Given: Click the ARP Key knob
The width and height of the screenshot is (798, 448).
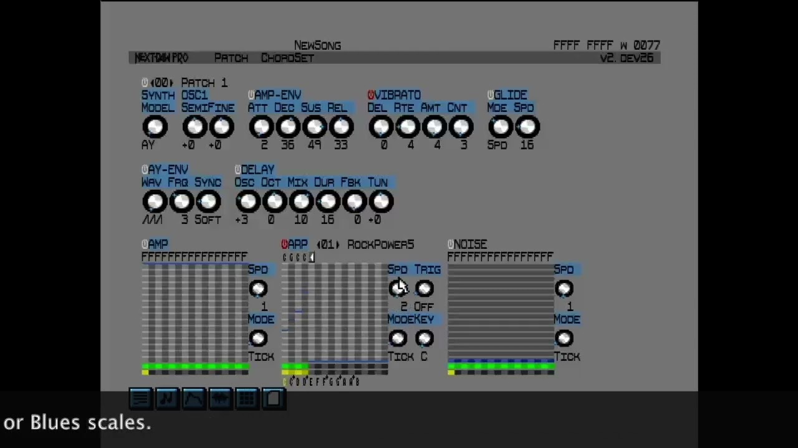Looking at the screenshot, I should [425, 338].
